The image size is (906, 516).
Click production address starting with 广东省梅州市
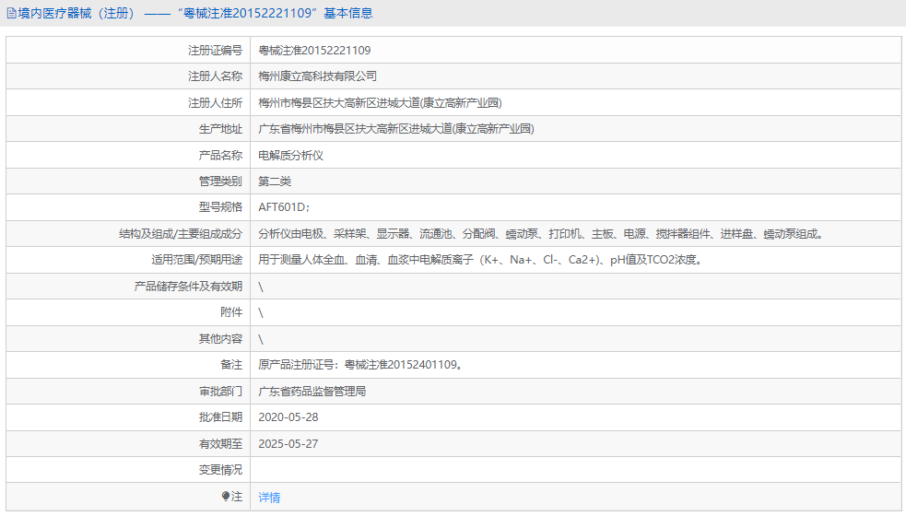pos(395,129)
